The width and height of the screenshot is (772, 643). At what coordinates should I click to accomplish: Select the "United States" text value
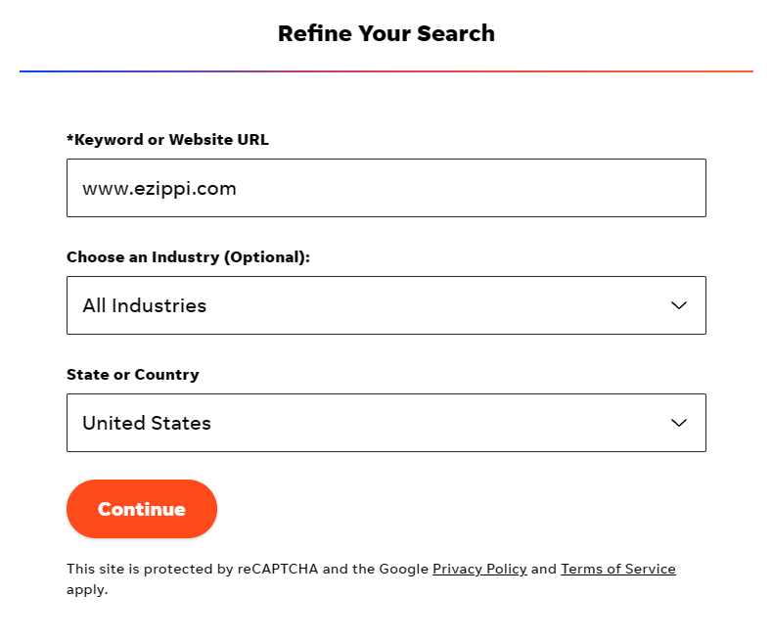pos(147,423)
